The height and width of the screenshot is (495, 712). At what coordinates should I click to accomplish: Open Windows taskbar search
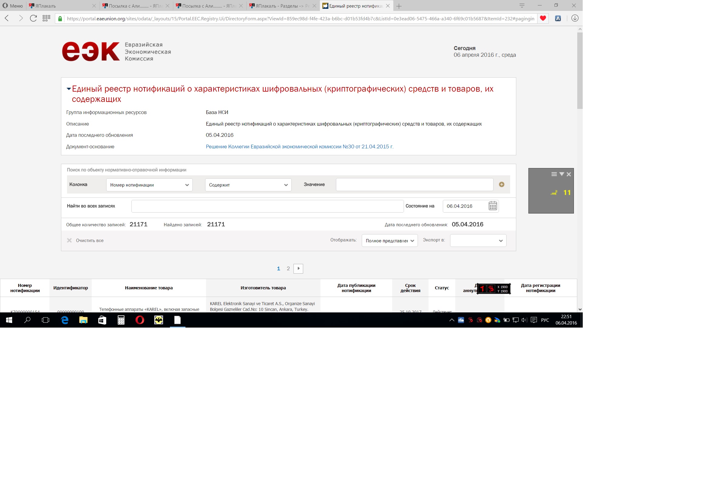click(27, 320)
